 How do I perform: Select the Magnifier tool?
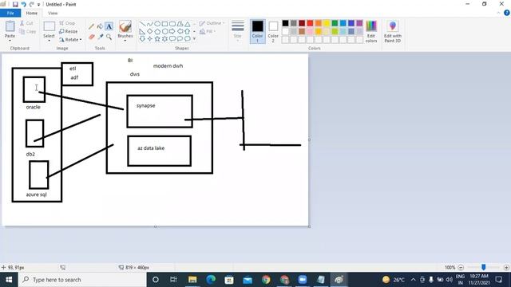[109, 37]
